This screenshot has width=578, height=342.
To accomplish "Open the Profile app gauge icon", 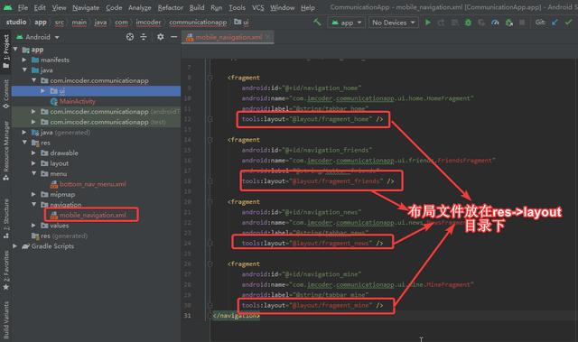I will [x=495, y=23].
